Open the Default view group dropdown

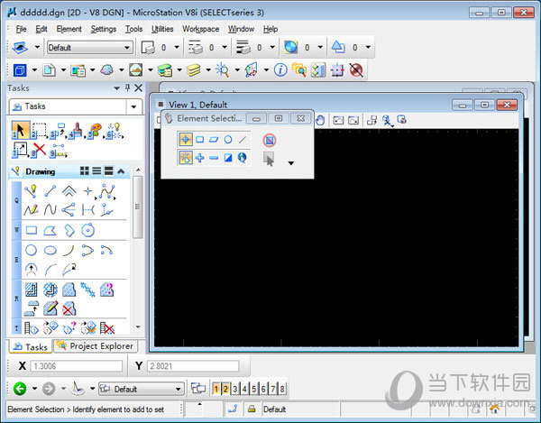[x=142, y=390]
